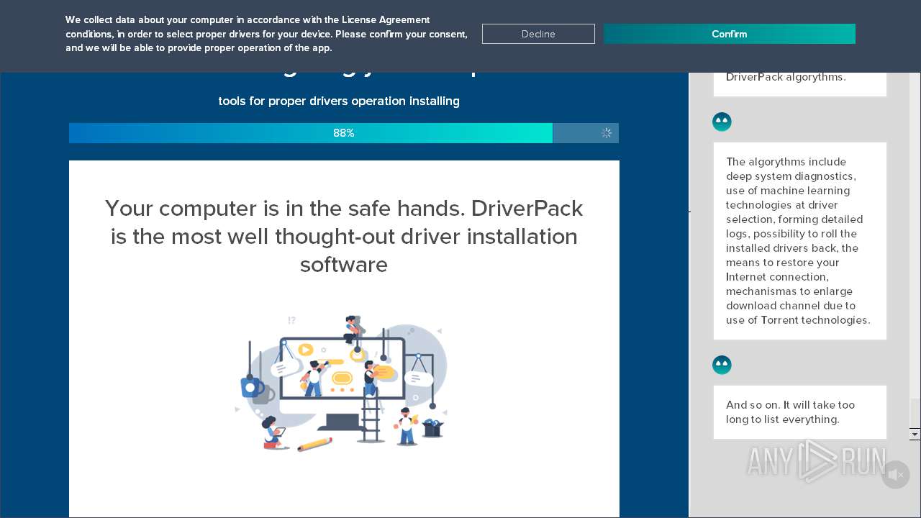Click the consent notice text about License Agreement
Screen dimensions: 921x518
coord(266,34)
